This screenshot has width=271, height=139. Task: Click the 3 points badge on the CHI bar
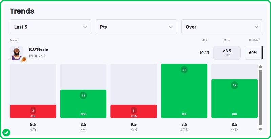point(33,110)
